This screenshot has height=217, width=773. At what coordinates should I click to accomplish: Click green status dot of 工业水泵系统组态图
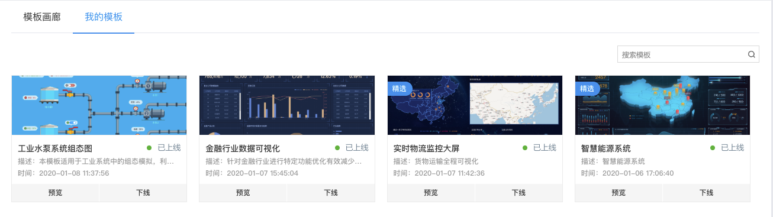click(x=149, y=148)
